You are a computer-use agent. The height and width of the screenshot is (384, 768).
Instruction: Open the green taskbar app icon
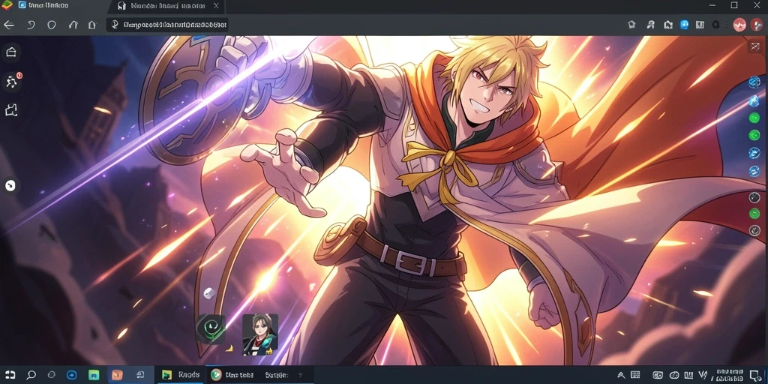(94, 375)
